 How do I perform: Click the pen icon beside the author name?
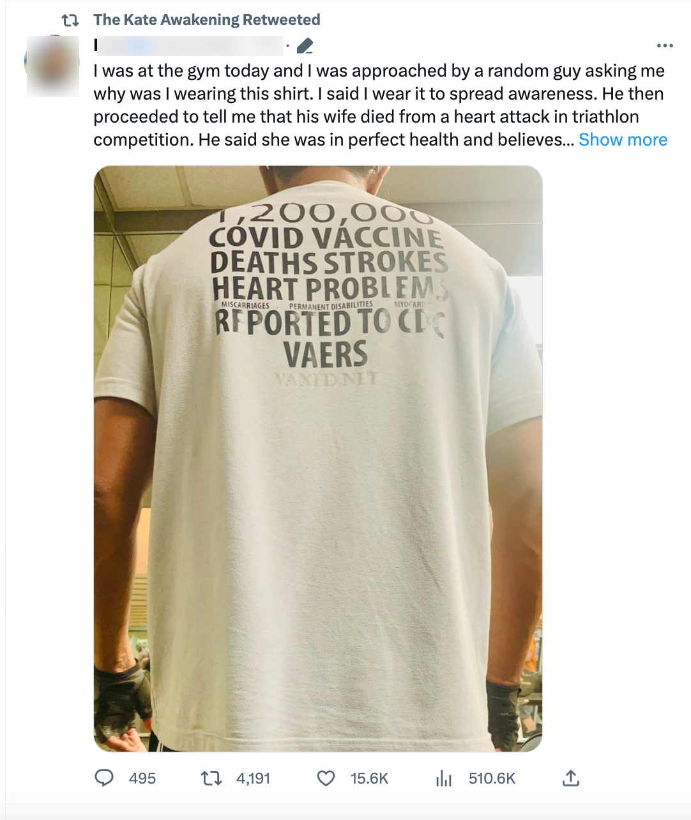click(305, 46)
